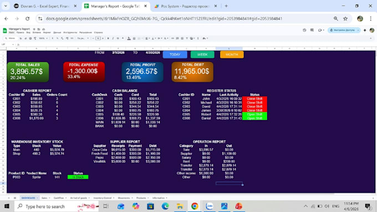Open the borders toolbar icon
The image size is (377, 212).
click(x=134, y=38)
